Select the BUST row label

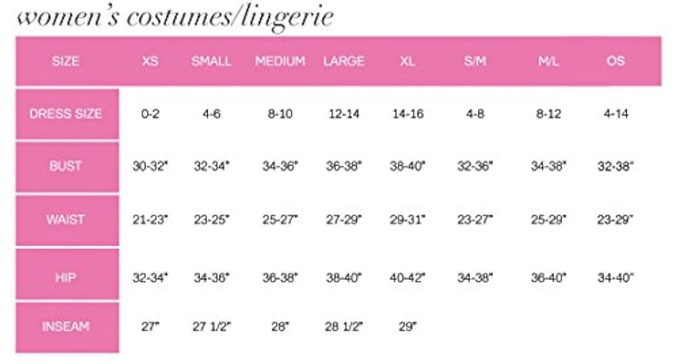[x=66, y=167]
